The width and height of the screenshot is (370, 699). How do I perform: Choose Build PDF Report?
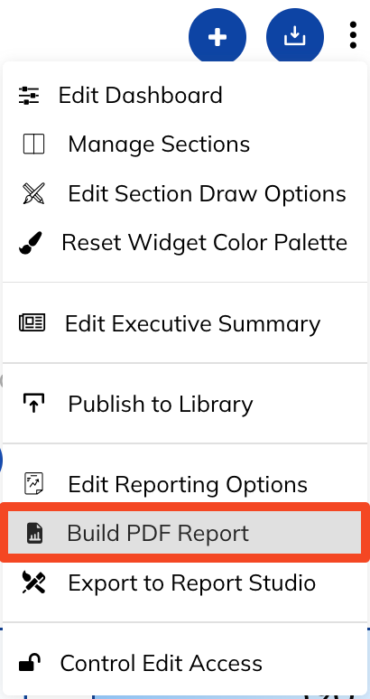point(185,533)
